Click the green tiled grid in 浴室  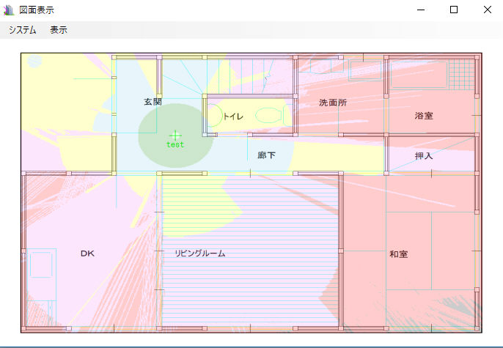(x=461, y=73)
